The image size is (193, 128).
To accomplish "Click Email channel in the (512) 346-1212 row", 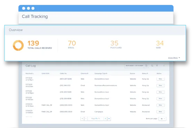I will click(83, 85).
